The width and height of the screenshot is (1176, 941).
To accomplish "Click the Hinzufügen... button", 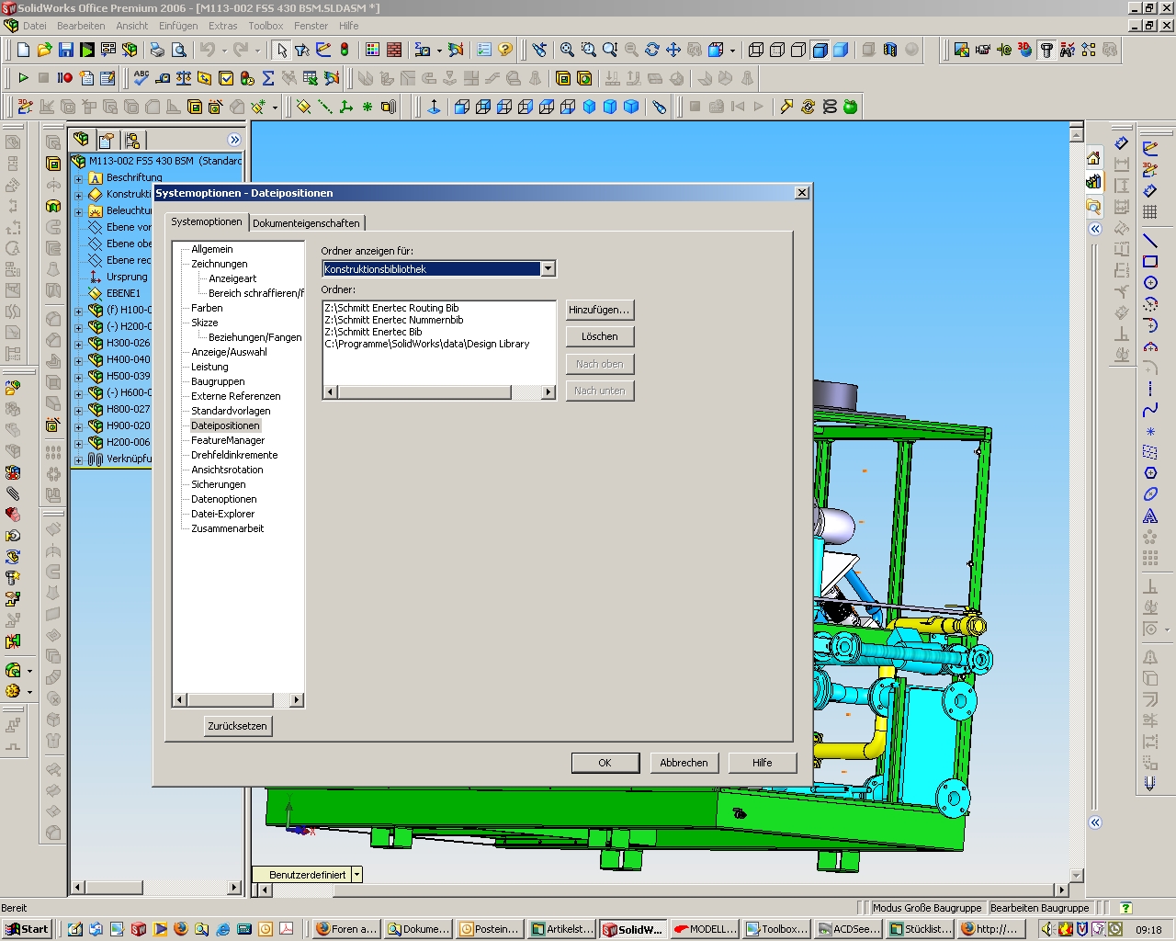I will click(599, 311).
